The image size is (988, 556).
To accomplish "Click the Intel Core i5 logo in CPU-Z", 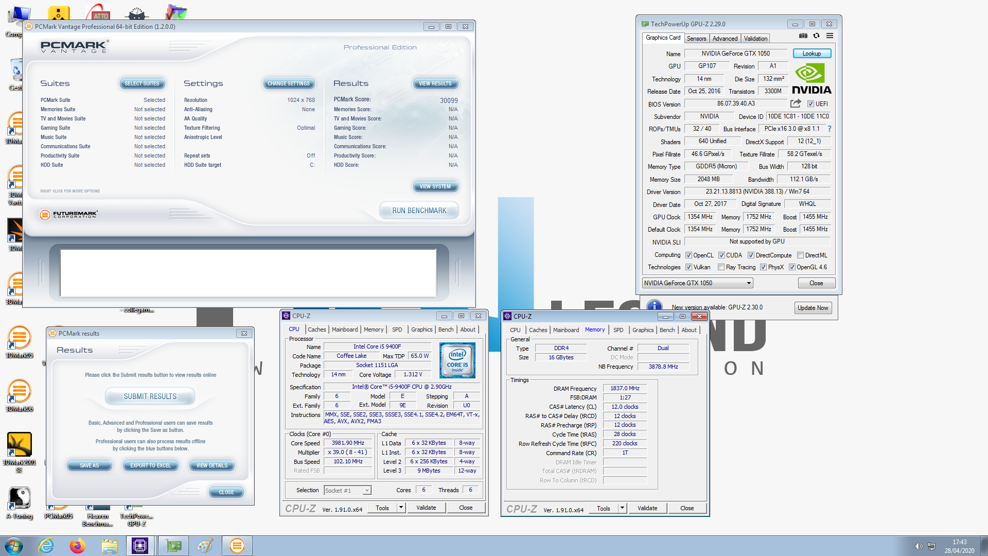I will [457, 360].
